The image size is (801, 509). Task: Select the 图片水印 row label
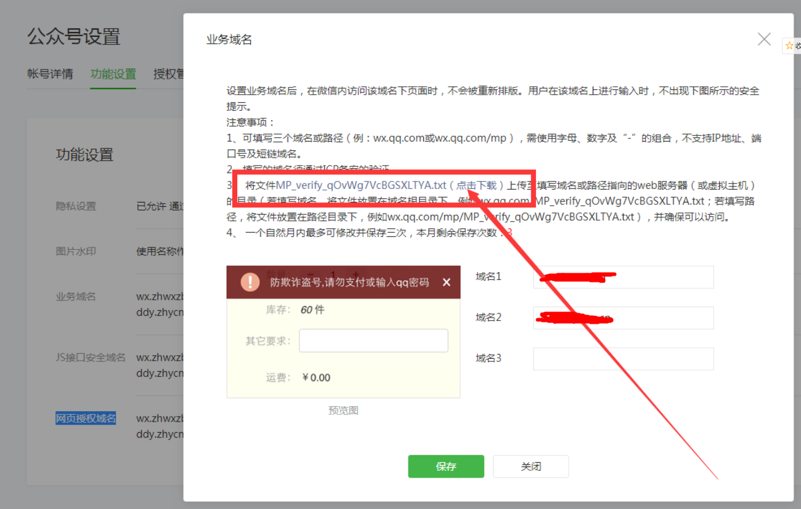tap(76, 251)
